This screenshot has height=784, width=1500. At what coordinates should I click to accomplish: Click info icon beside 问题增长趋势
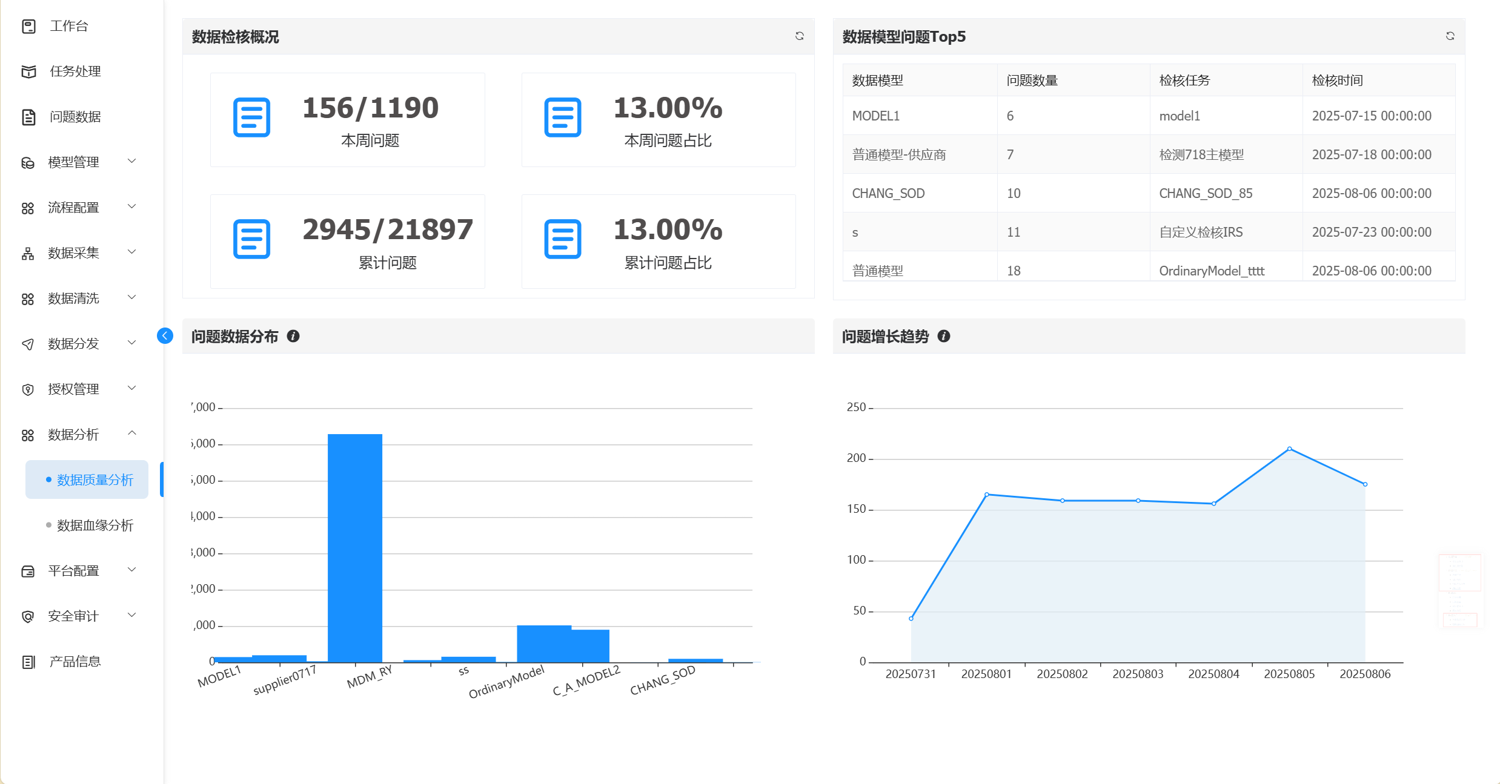click(x=943, y=336)
